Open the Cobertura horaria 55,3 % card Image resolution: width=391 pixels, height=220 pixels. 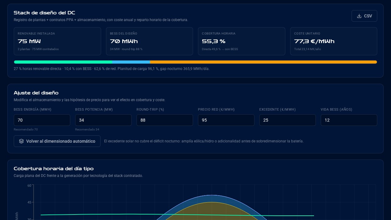242,41
